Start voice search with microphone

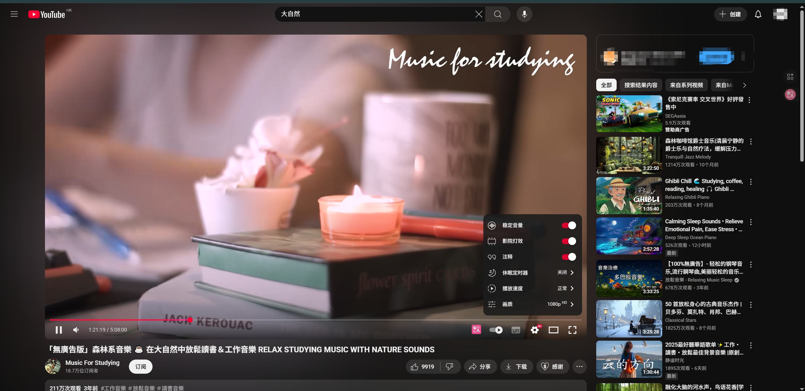coord(524,14)
